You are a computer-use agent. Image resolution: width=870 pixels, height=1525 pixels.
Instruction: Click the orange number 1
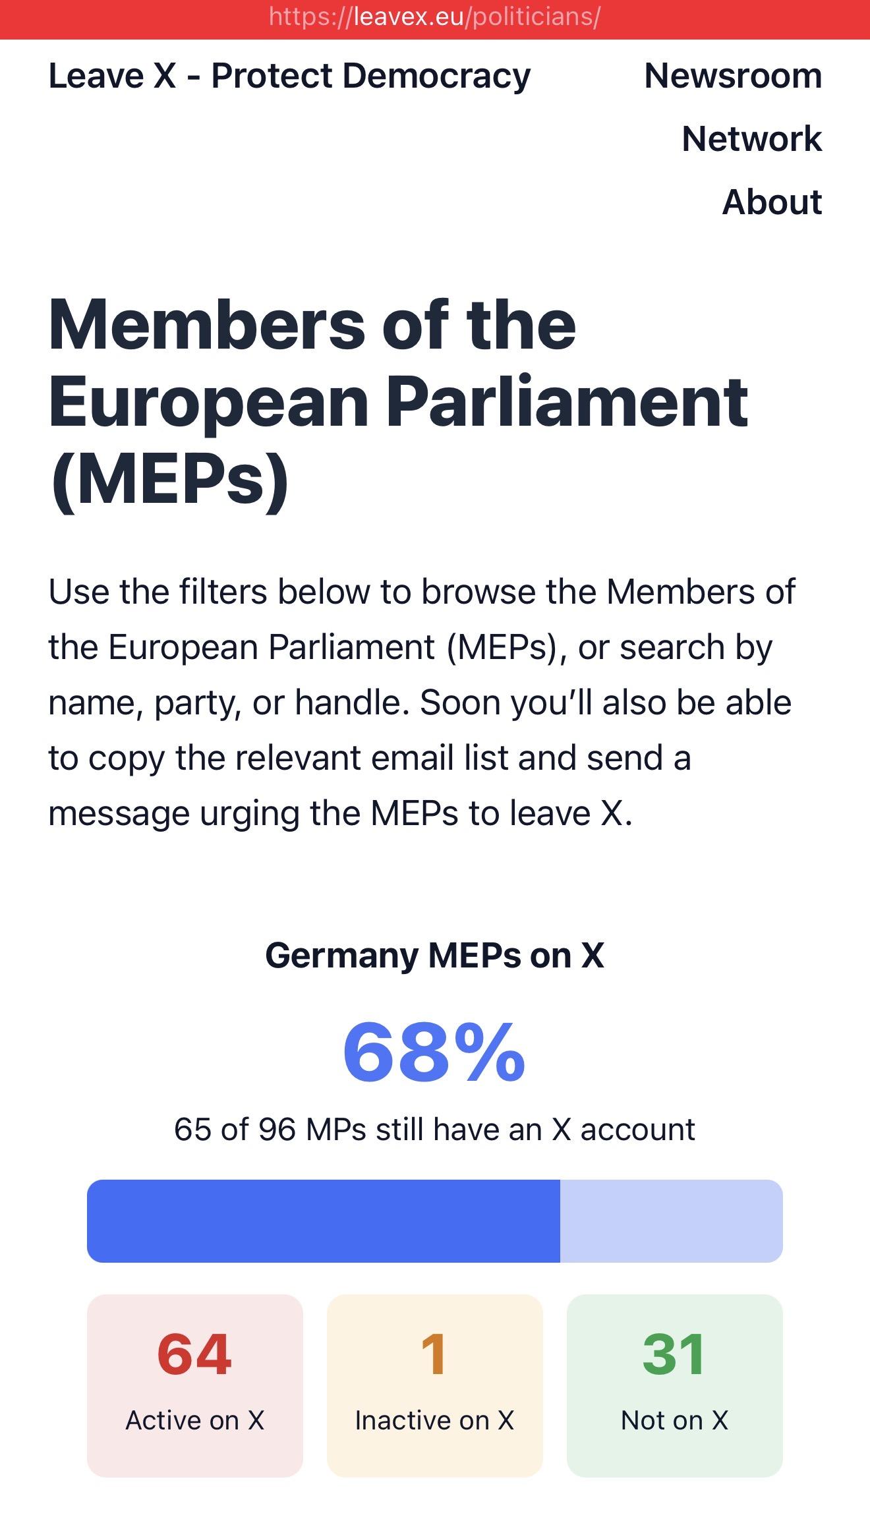coord(434,1354)
